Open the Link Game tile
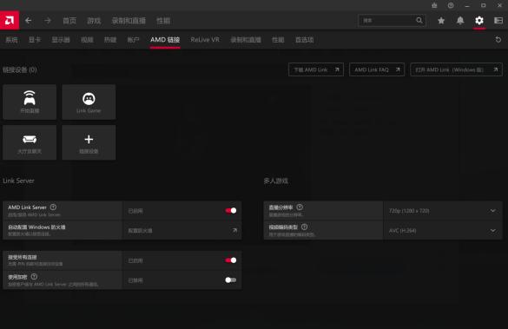Image resolution: width=508 pixels, height=329 pixels. pos(89,102)
